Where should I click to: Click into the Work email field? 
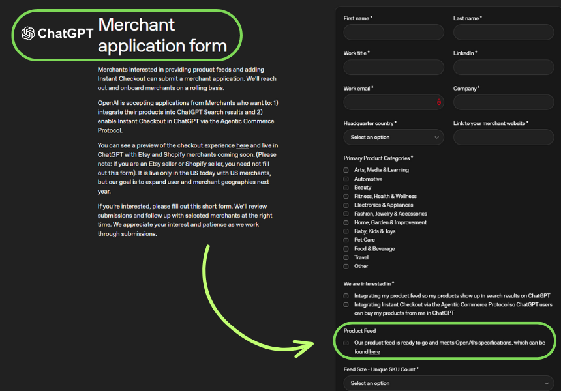393,102
